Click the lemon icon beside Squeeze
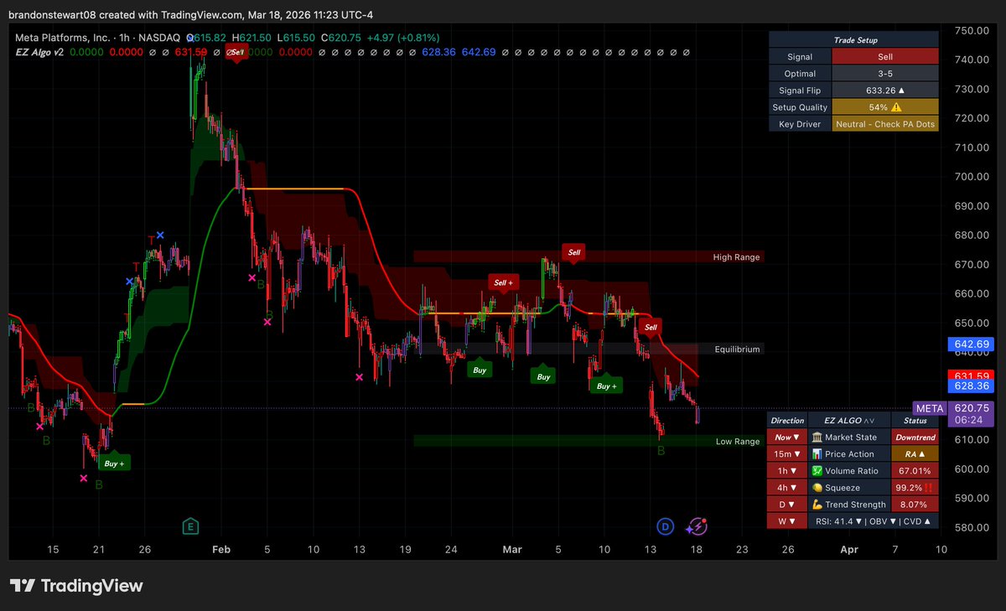The width and height of the screenshot is (1006, 611). [817, 488]
